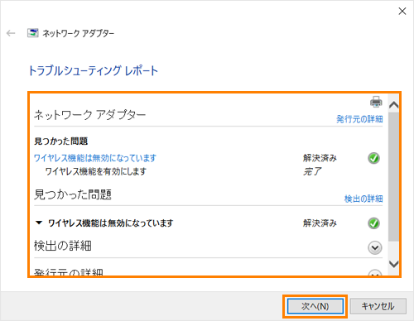Click the report's vertical scrollbar thumb
Screen dimensions: 414x321
[x=393, y=176]
